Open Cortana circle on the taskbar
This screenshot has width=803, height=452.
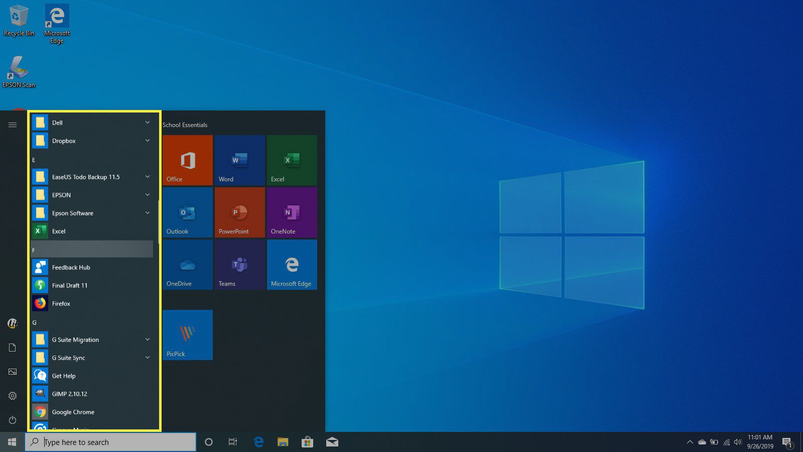209,442
